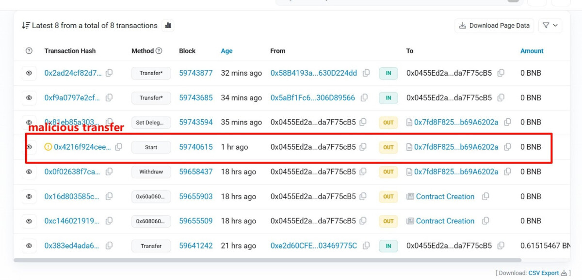Click warning icon on 0x4216f924cee transaction

pyautogui.click(x=48, y=147)
